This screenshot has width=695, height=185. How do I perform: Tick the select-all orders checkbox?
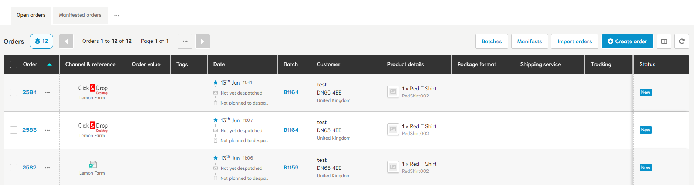click(14, 64)
